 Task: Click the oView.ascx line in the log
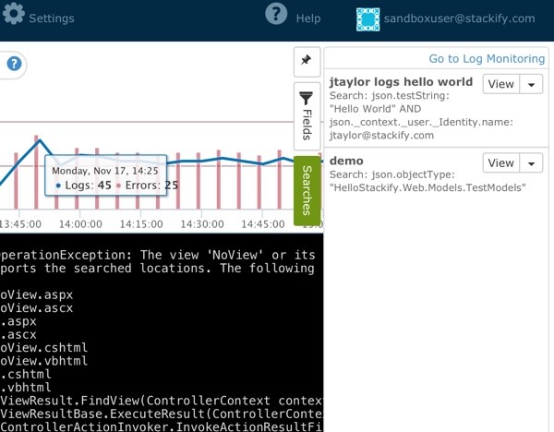(x=36, y=307)
